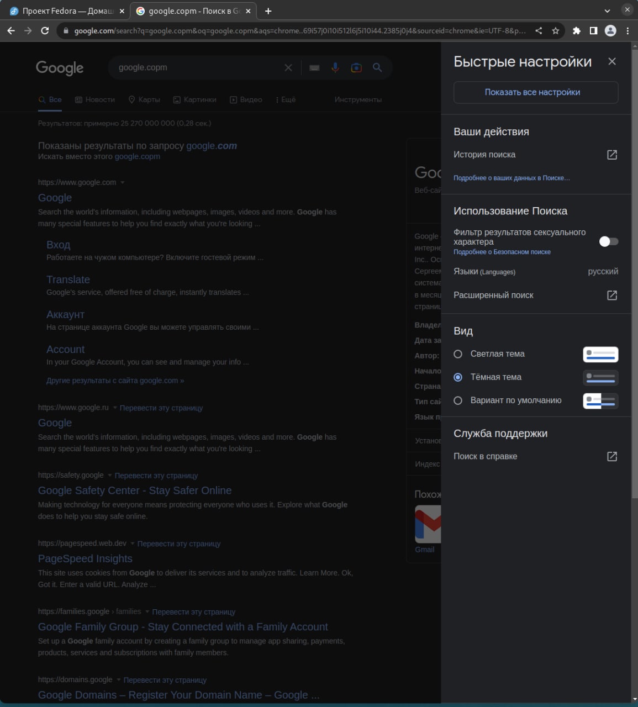Screen dimensions: 638x707
Task: Open Chrome three-dot menu
Action: click(x=628, y=31)
